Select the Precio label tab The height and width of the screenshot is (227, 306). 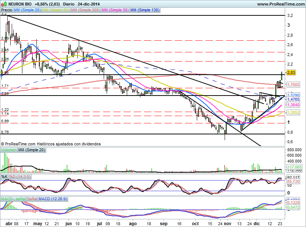pos(7,10)
